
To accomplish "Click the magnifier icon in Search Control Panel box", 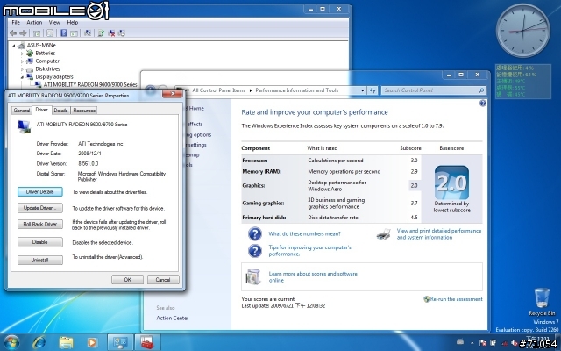I will pyautogui.click(x=481, y=90).
